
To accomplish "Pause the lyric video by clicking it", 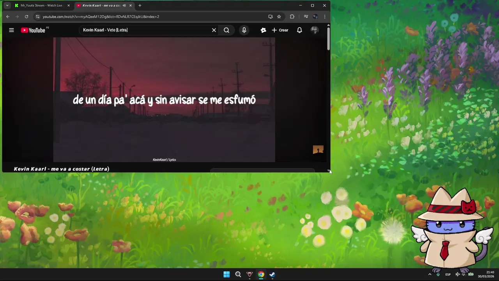I will point(164,100).
